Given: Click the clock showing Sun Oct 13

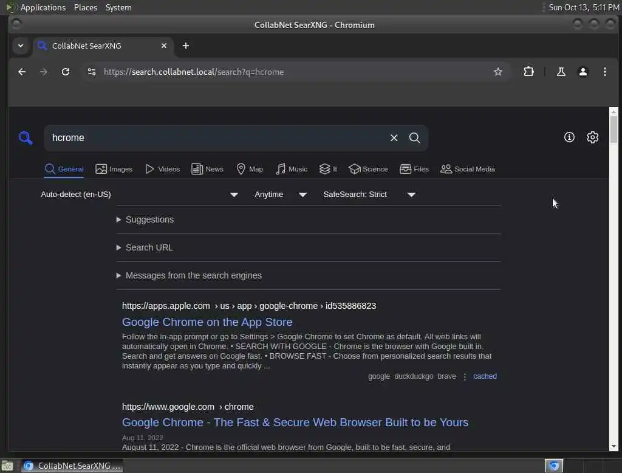Looking at the screenshot, I should tap(584, 7).
